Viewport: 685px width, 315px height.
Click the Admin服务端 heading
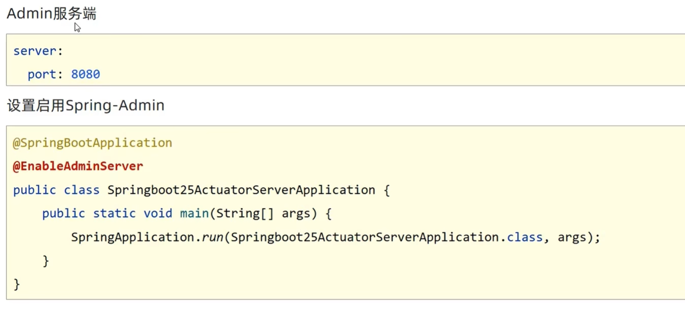(x=51, y=14)
